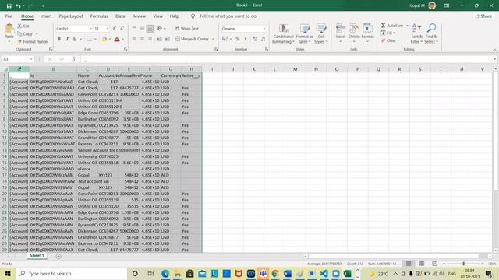
Task: Click the Name Box showing A1
Action: [18, 59]
